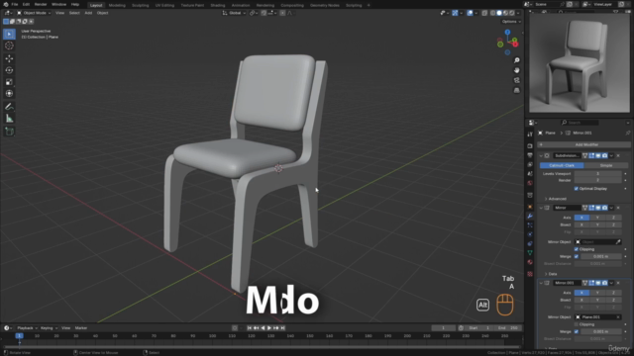Open the Material properties tab
634x356 pixels.
pyautogui.click(x=530, y=262)
